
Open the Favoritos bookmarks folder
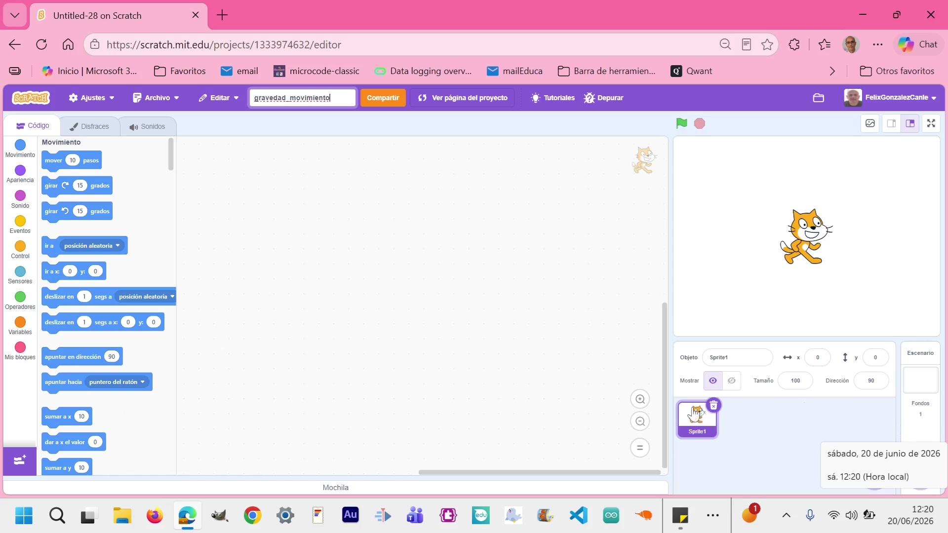tap(180, 71)
